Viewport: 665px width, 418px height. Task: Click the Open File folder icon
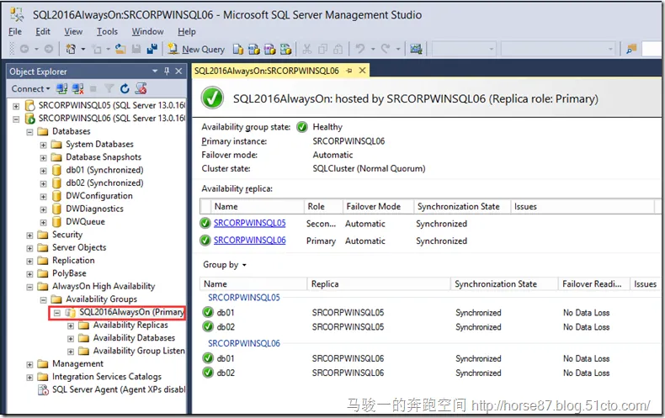(x=120, y=49)
